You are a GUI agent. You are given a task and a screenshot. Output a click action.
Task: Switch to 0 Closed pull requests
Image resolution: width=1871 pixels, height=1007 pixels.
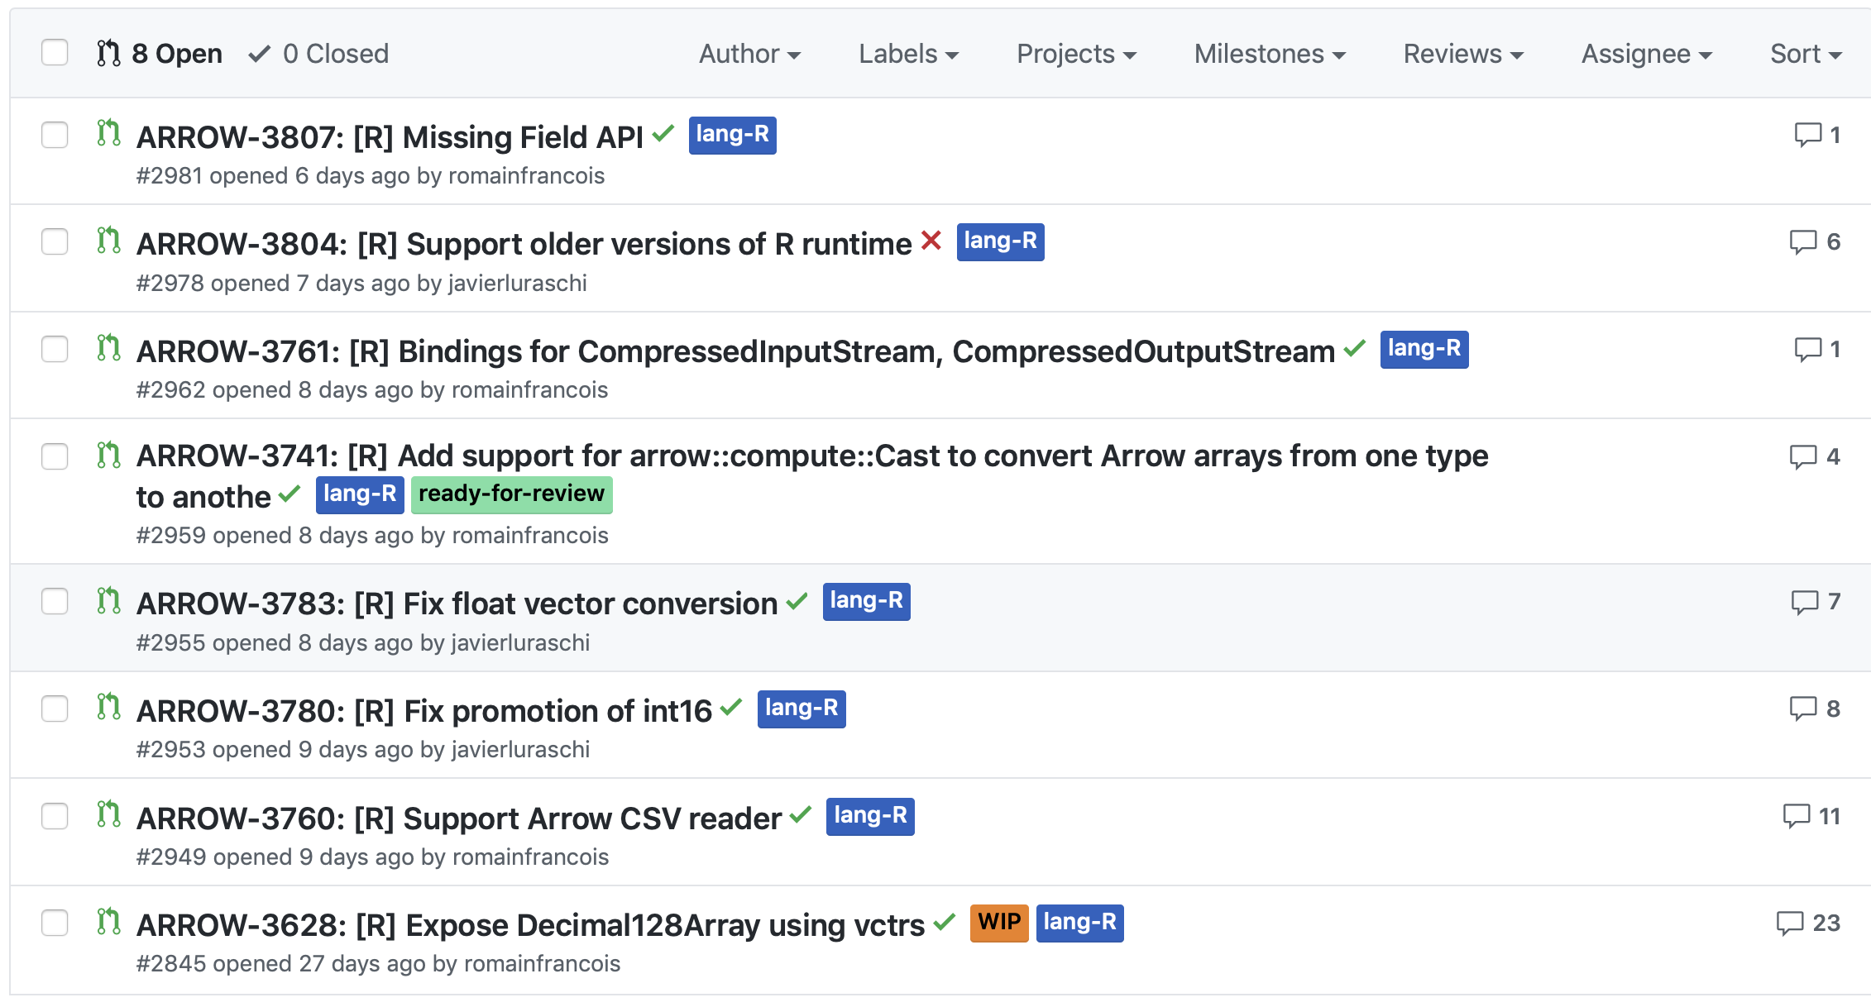click(x=319, y=54)
